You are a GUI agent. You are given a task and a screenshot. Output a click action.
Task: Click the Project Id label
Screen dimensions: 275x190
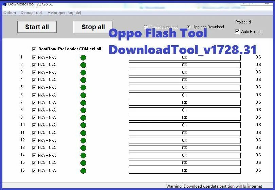(244, 22)
